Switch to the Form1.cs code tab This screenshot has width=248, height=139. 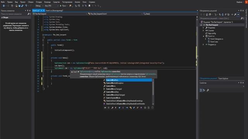click(36, 10)
